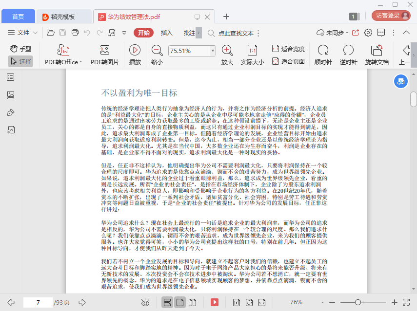Switch to the 稻壳模板 tab

point(64,17)
